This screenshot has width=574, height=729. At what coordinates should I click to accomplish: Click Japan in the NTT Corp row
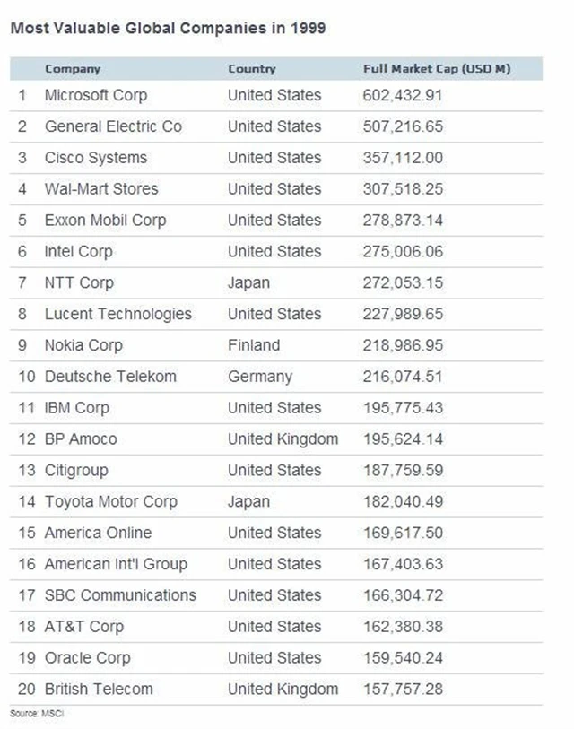coord(248,282)
